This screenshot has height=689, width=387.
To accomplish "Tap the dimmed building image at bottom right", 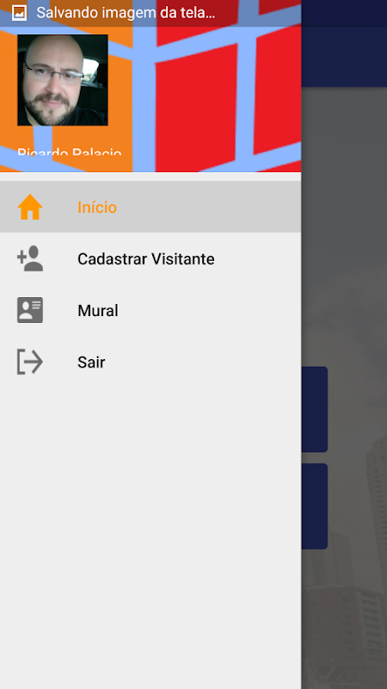I will tap(351, 615).
